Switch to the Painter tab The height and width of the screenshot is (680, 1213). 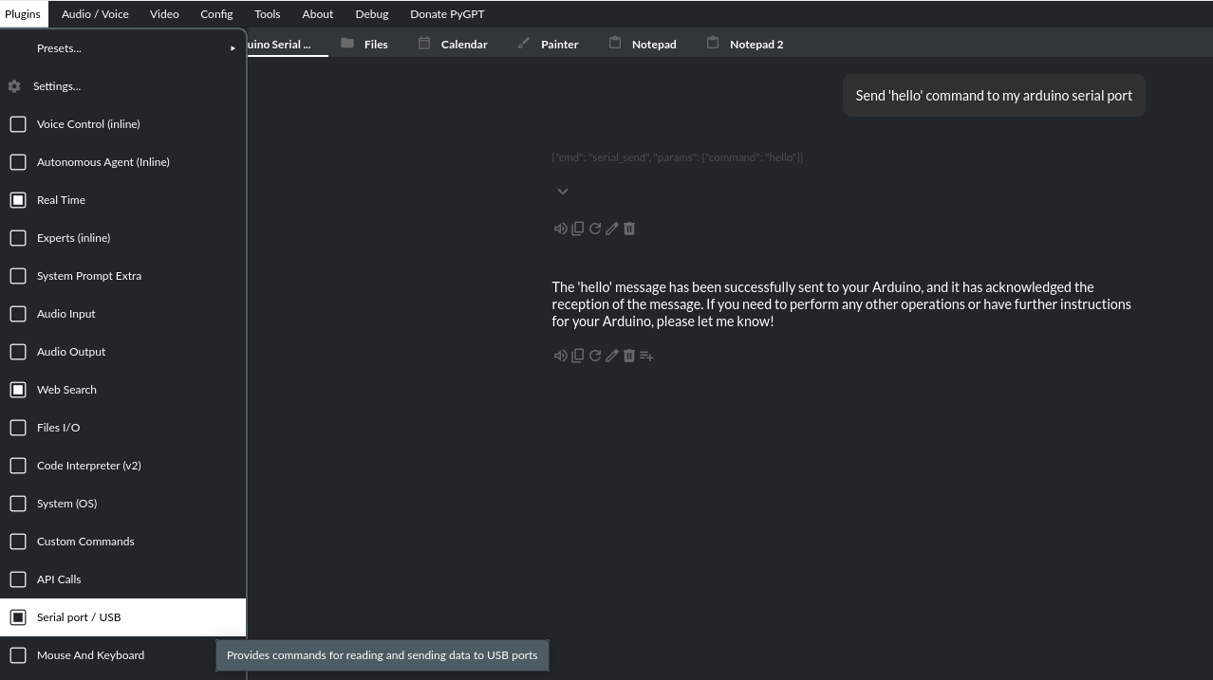coord(548,44)
